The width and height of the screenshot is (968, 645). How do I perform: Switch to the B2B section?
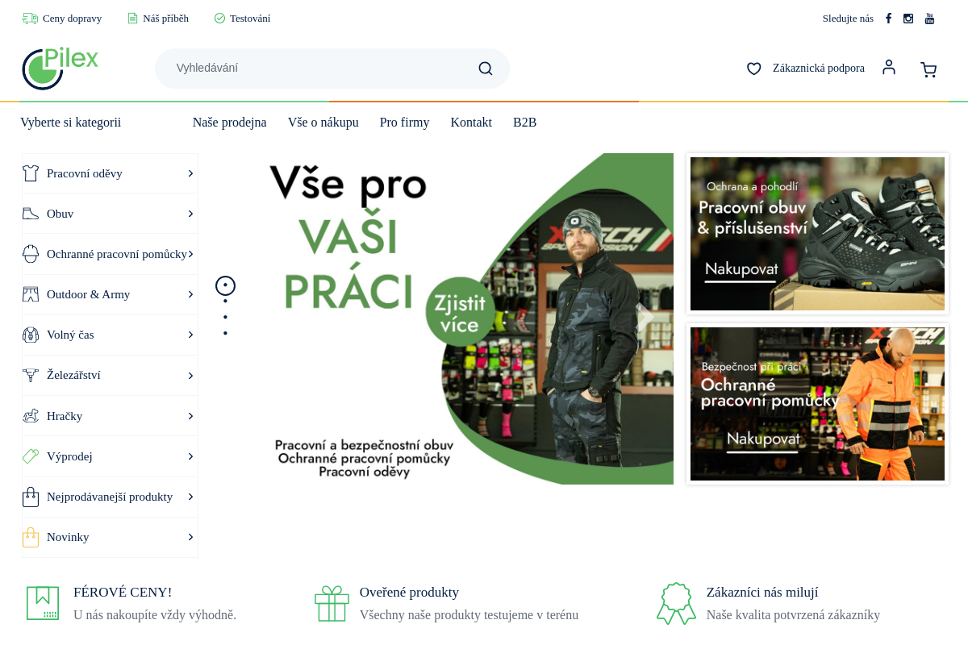coord(524,122)
